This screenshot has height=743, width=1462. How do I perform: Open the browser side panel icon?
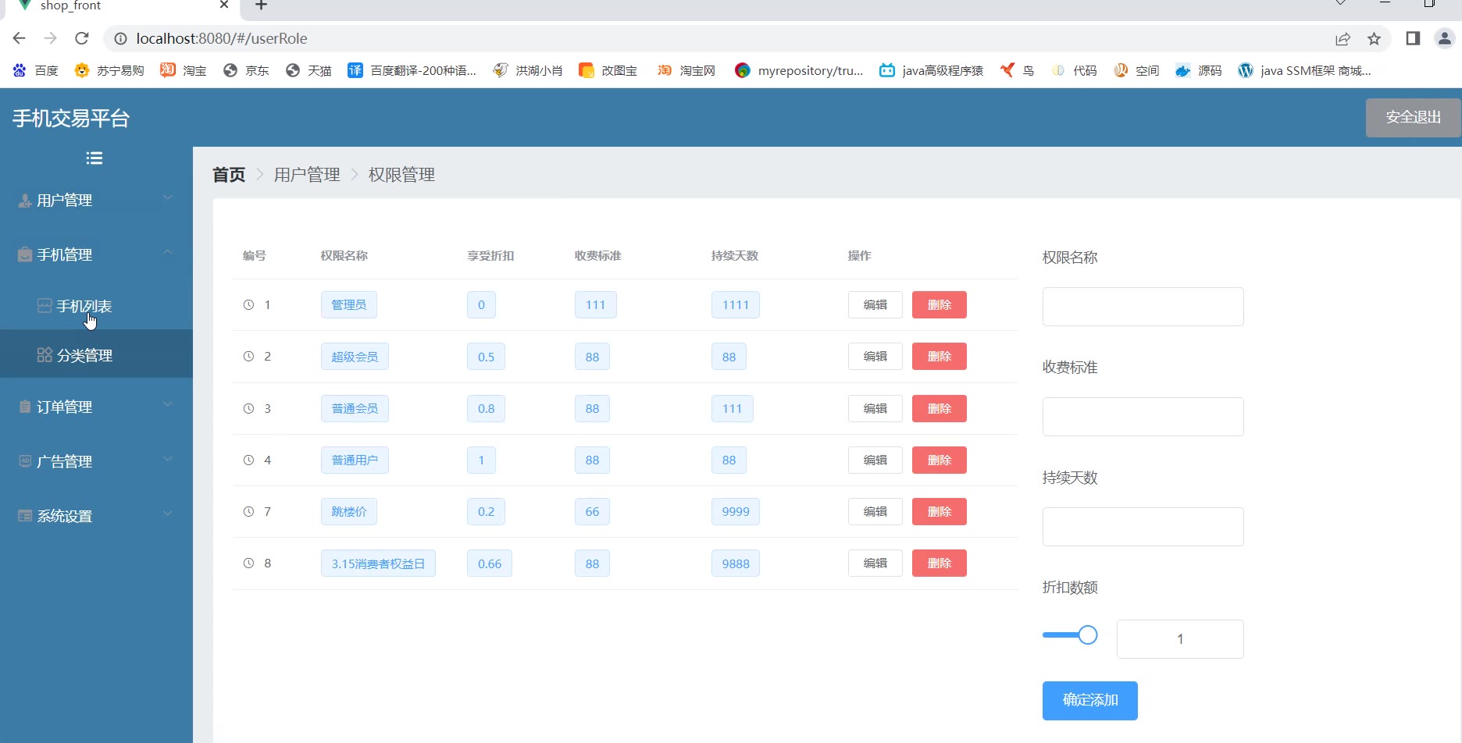point(1413,38)
